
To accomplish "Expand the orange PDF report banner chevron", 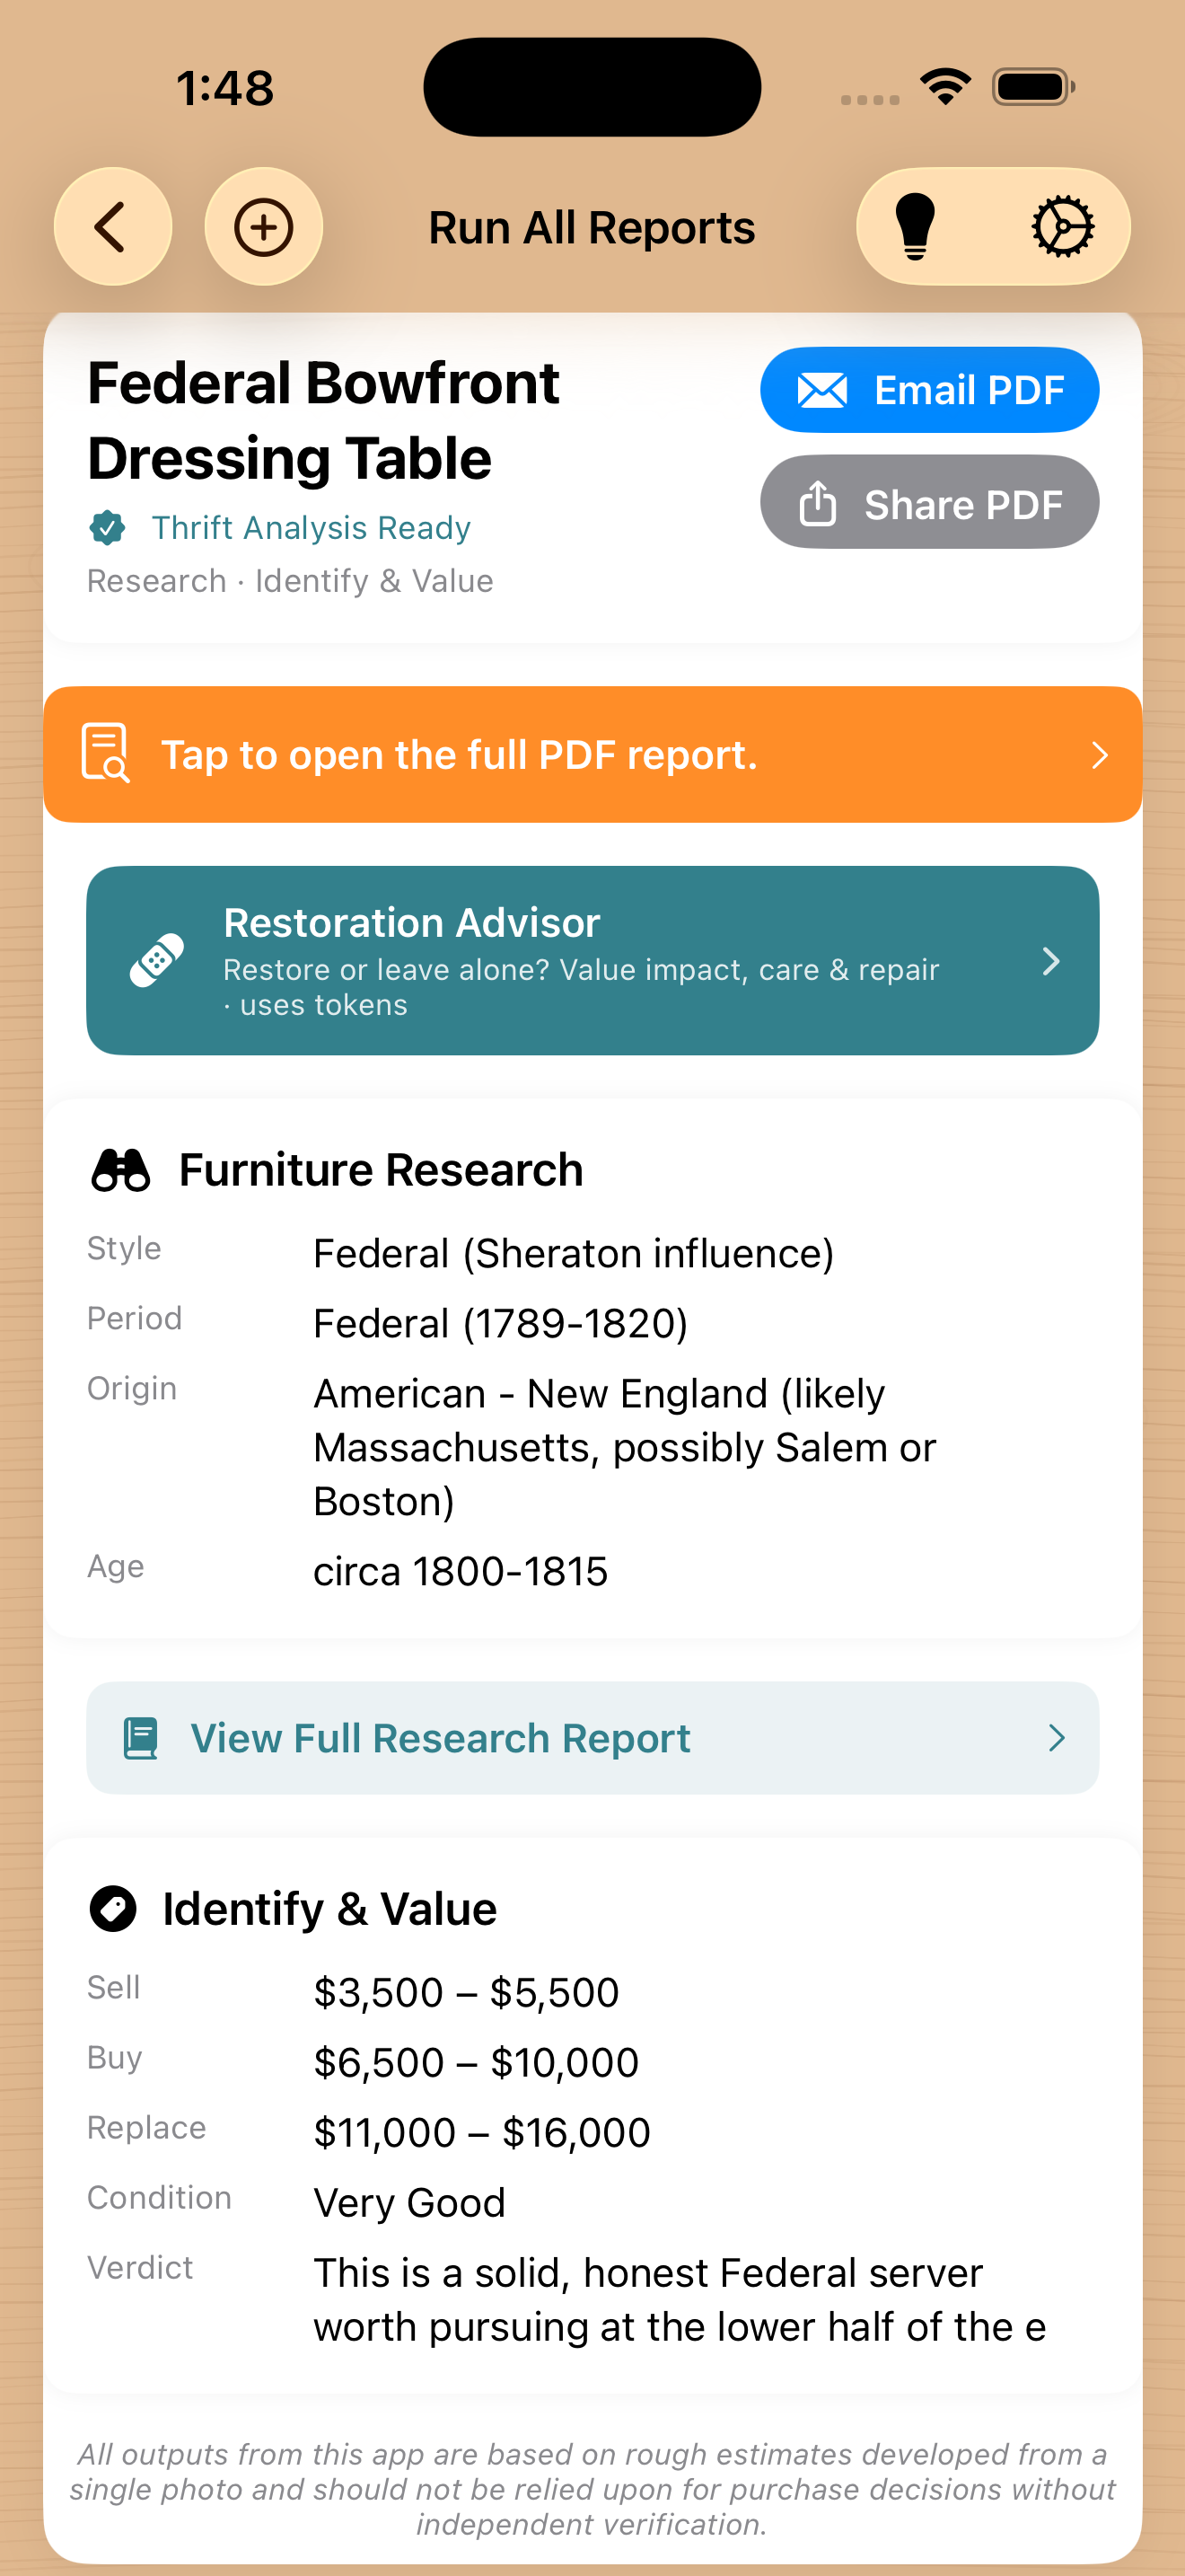I will tap(1099, 754).
